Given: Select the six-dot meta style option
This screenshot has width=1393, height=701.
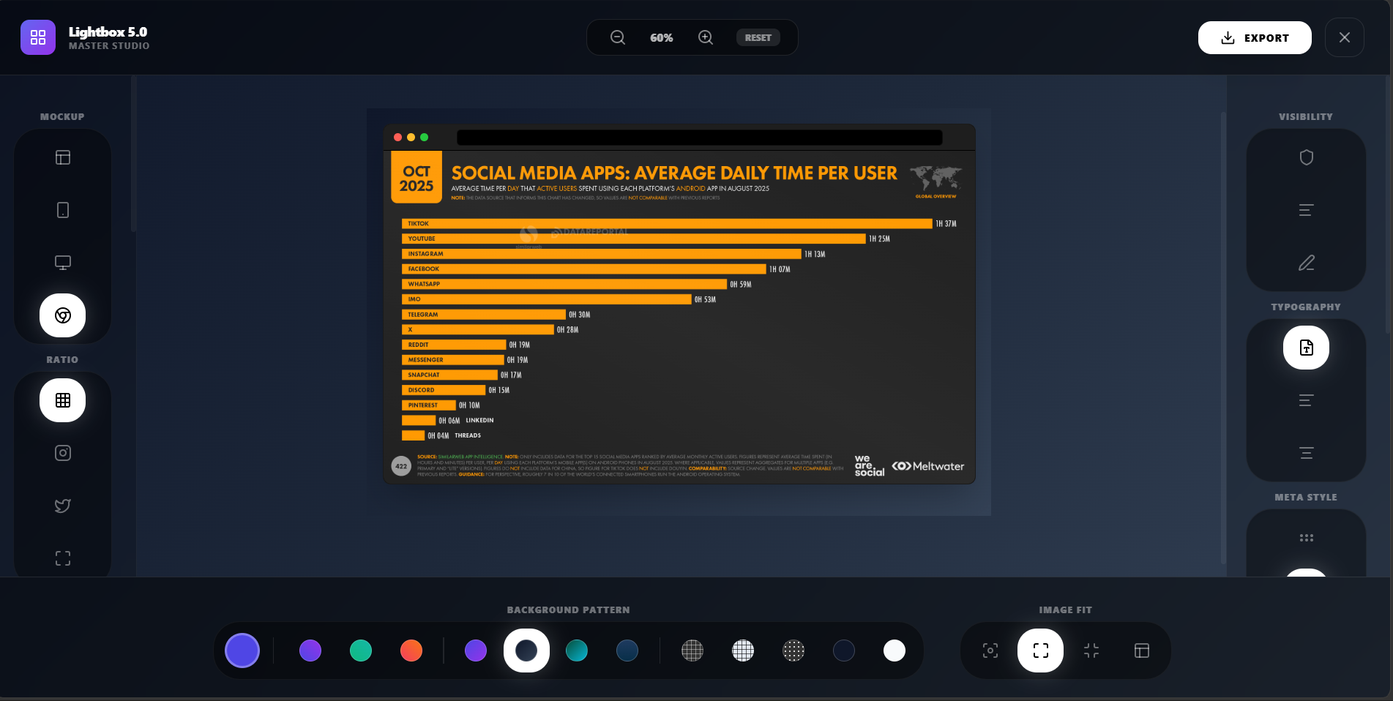Looking at the screenshot, I should 1307,538.
